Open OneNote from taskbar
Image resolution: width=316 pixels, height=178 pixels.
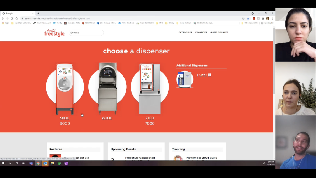pyautogui.click(x=66, y=163)
